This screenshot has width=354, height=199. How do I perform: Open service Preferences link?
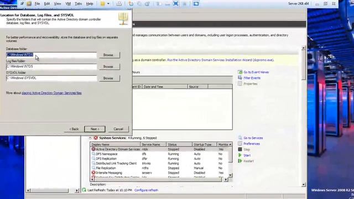coord(252,144)
